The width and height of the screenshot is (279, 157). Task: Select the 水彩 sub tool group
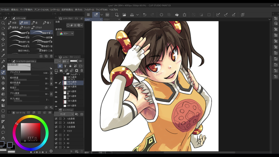12,23
